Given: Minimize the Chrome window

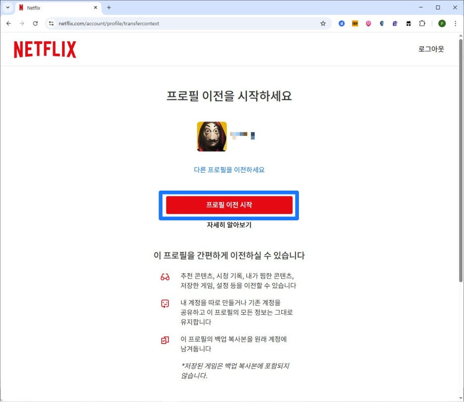Looking at the screenshot, I should [x=421, y=7].
